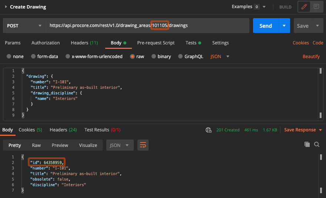Click the 461 ms response time
This screenshot has width=326, height=198.
tap(251, 130)
